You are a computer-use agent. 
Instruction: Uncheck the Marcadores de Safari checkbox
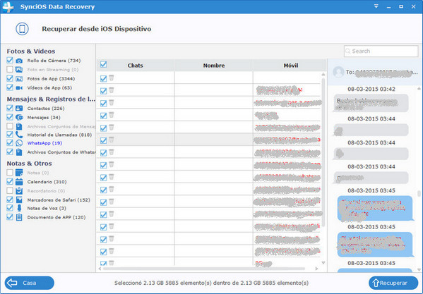(x=10, y=200)
